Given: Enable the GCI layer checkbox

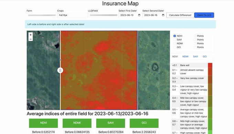Looking at the screenshot, I should [174, 47].
